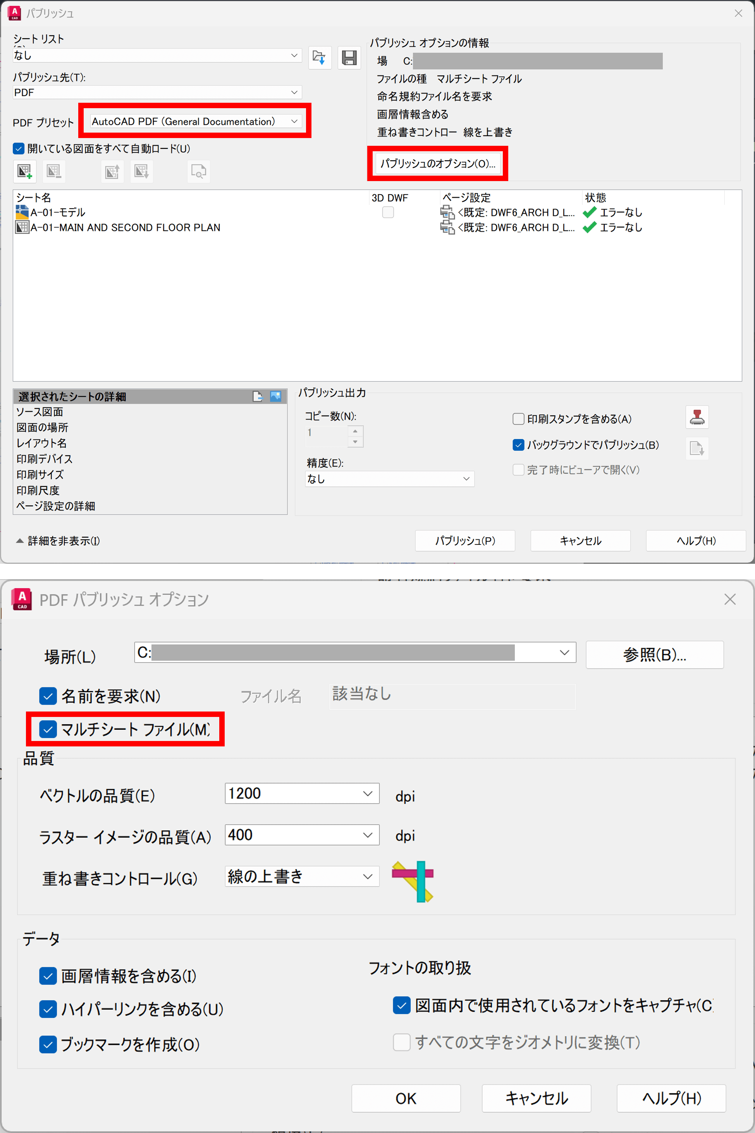The image size is (755, 1133).
Task: Click the Save Sheet List floppy icon
Action: tap(349, 58)
